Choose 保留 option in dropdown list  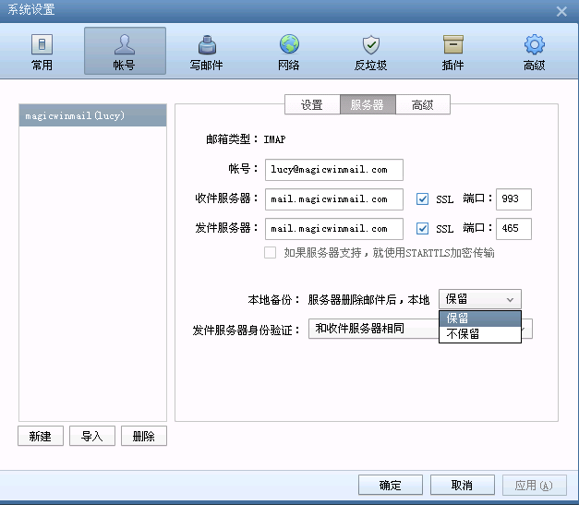coord(479,318)
